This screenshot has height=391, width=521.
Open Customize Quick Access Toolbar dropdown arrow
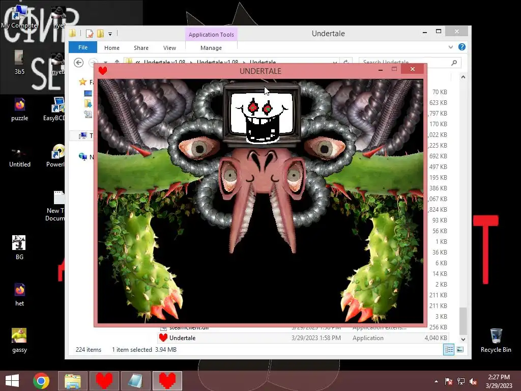(x=110, y=34)
